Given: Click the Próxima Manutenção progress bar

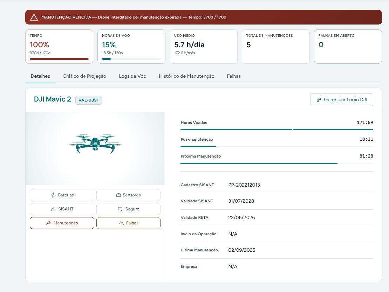Looking at the screenshot, I should click(277, 164).
